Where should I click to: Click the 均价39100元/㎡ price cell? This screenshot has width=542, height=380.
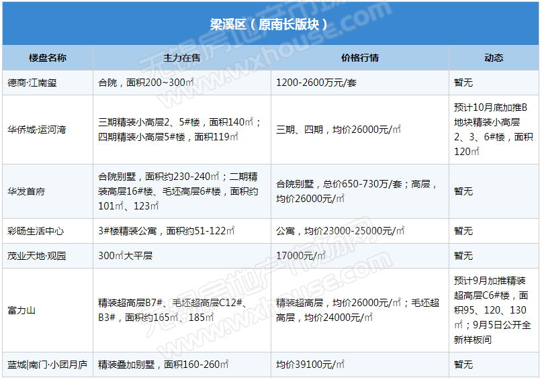pyautogui.click(x=310, y=365)
